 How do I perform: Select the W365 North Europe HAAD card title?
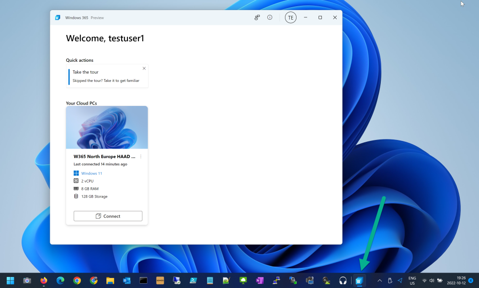click(x=104, y=157)
